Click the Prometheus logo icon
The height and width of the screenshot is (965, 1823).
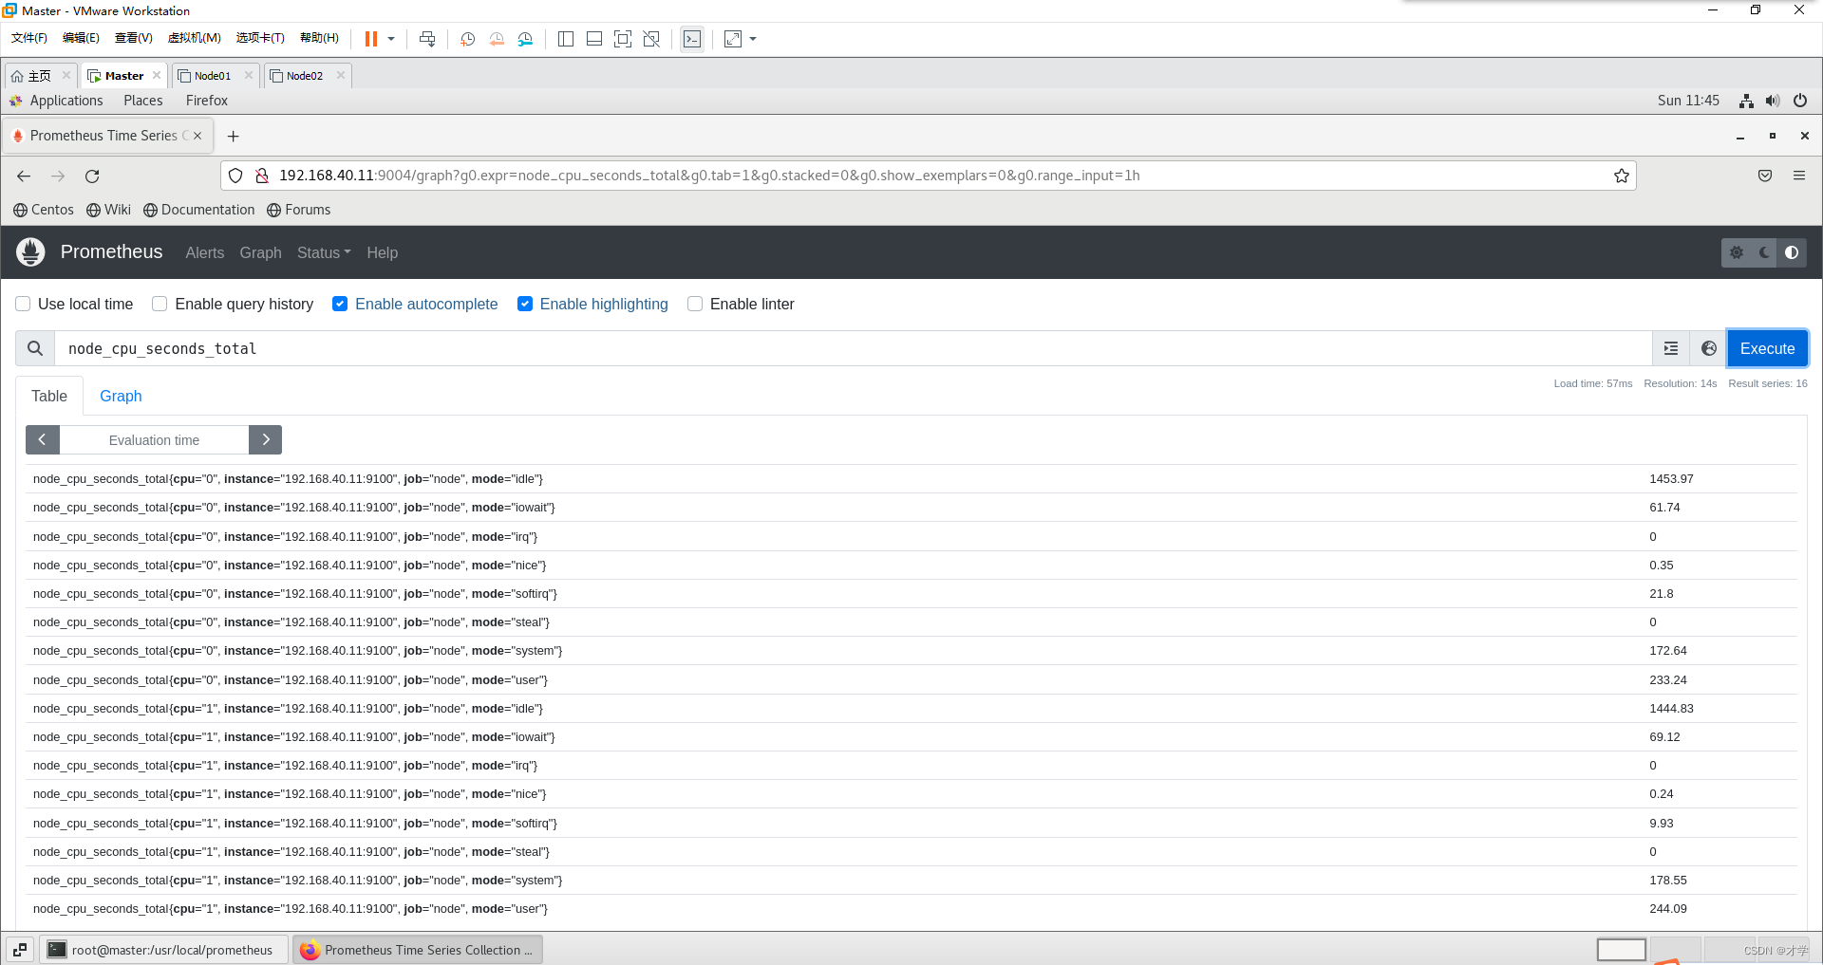click(30, 252)
